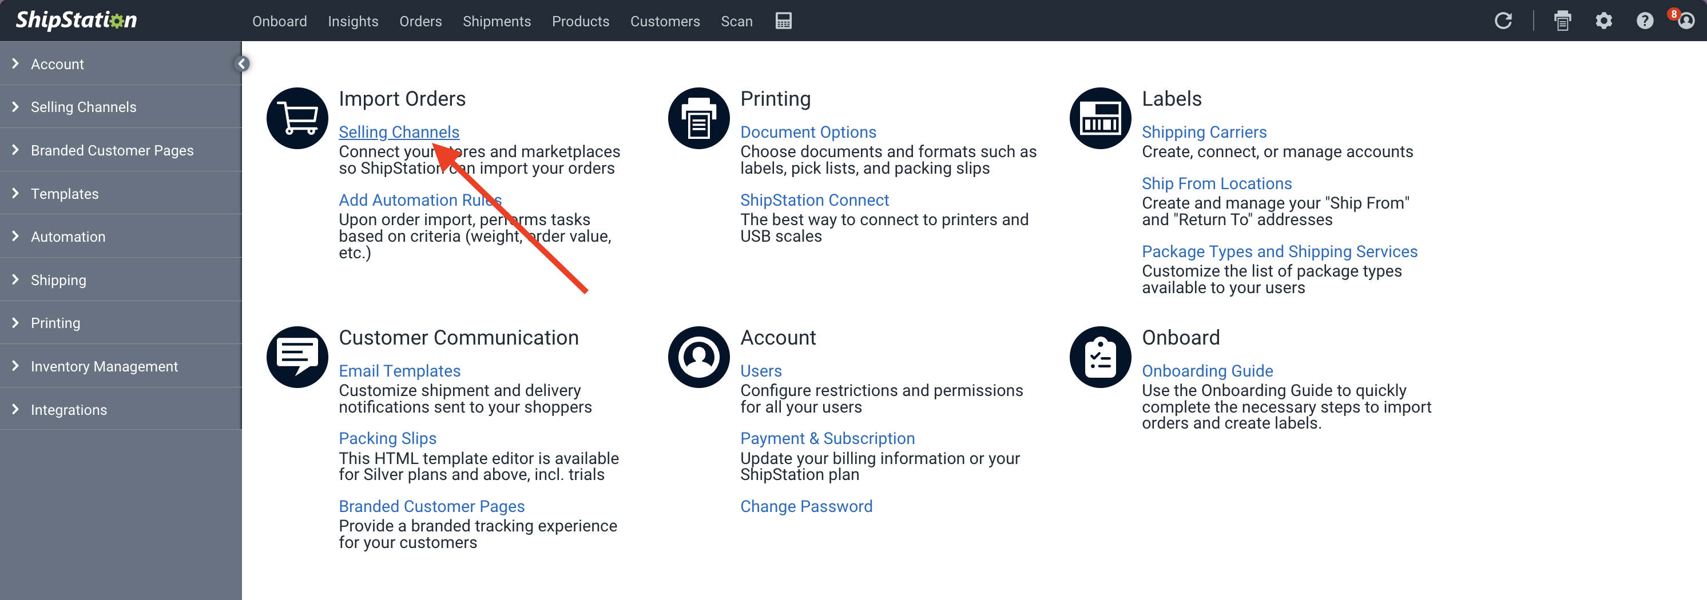Open the Email Templates link
The width and height of the screenshot is (1707, 600).
(x=400, y=371)
